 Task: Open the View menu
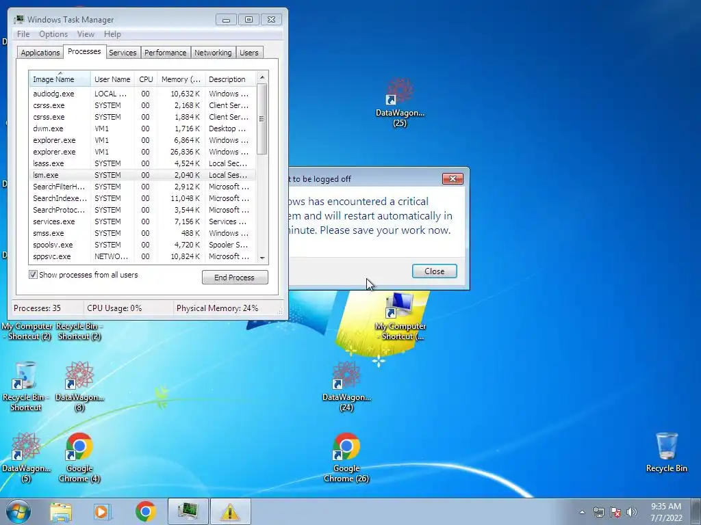(x=86, y=34)
